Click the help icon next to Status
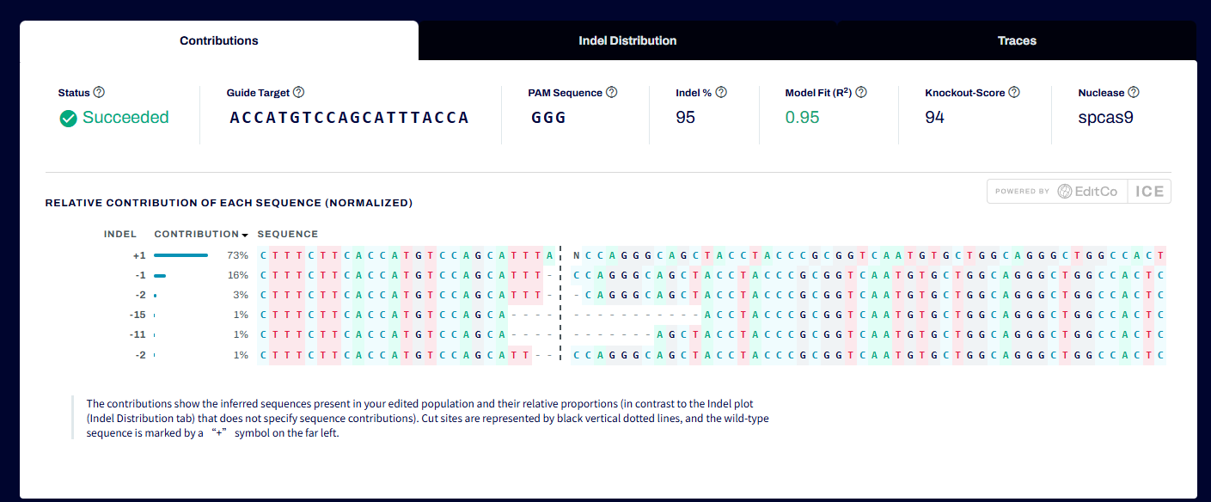This screenshot has height=502, width=1211. coord(99,93)
